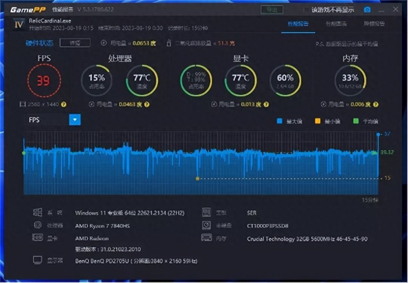Screen dimensions: 408x283
Task: Click the help icon beside 0.0463 度
Action: click(147, 105)
